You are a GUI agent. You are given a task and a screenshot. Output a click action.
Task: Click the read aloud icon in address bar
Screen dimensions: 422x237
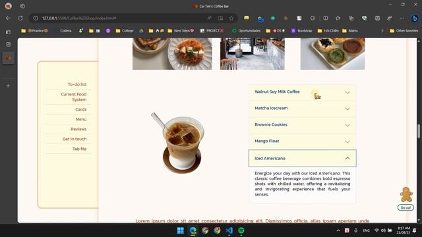[x=210, y=18]
